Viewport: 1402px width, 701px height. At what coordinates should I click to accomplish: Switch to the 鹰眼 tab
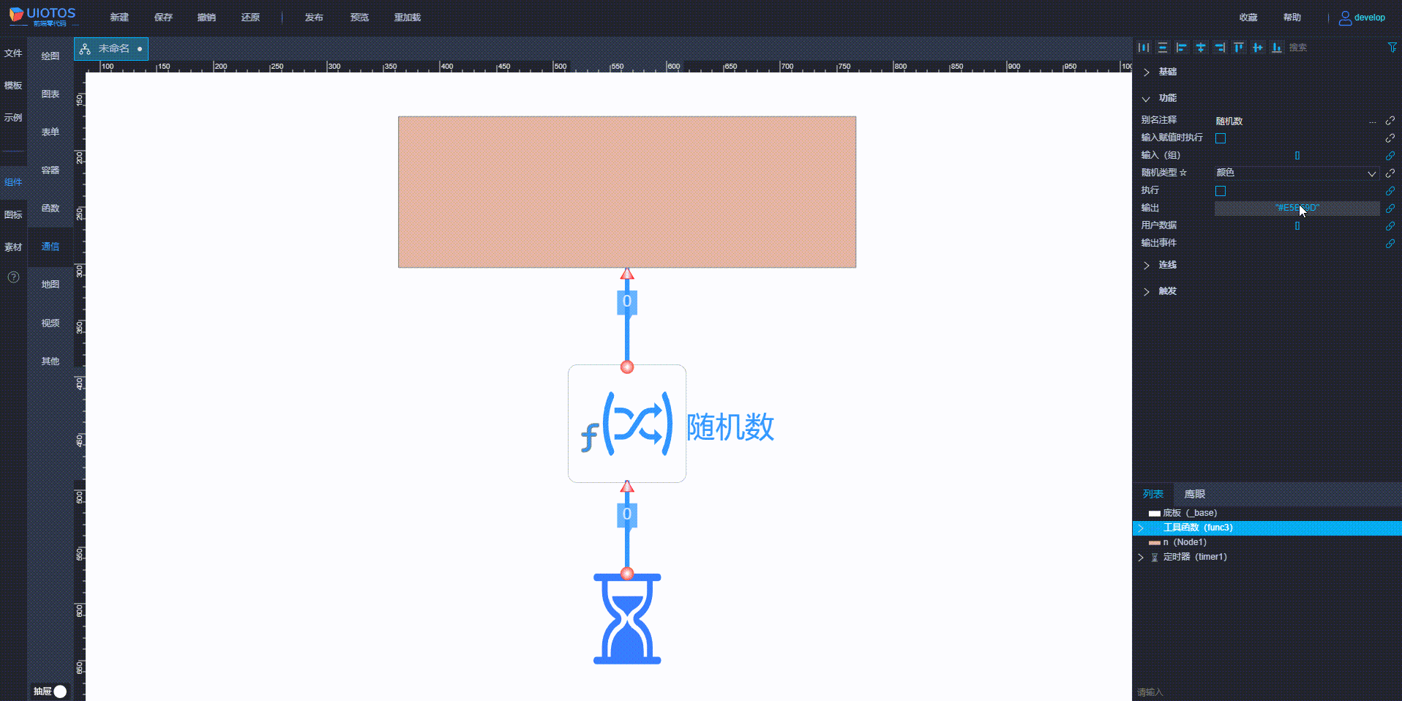point(1194,494)
